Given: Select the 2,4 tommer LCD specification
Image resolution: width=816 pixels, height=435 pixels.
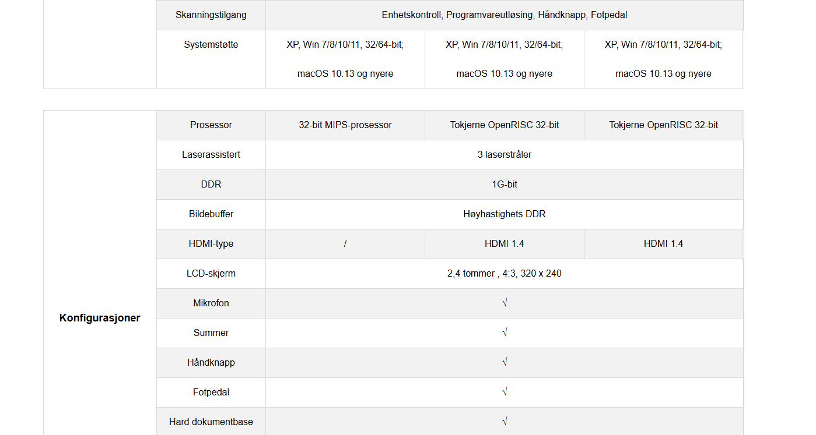Looking at the screenshot, I should (x=505, y=273).
